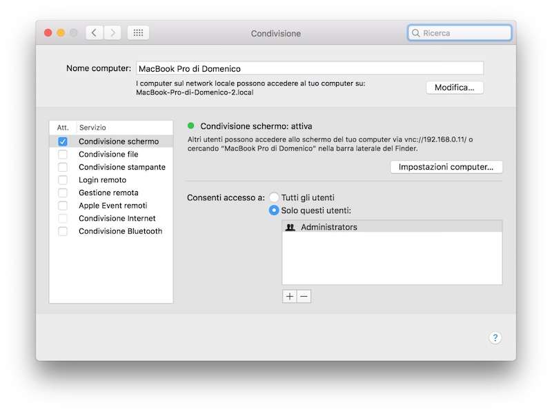This screenshot has width=552, height=412.
Task: Select Condivisione file service row
Action: tap(111, 154)
